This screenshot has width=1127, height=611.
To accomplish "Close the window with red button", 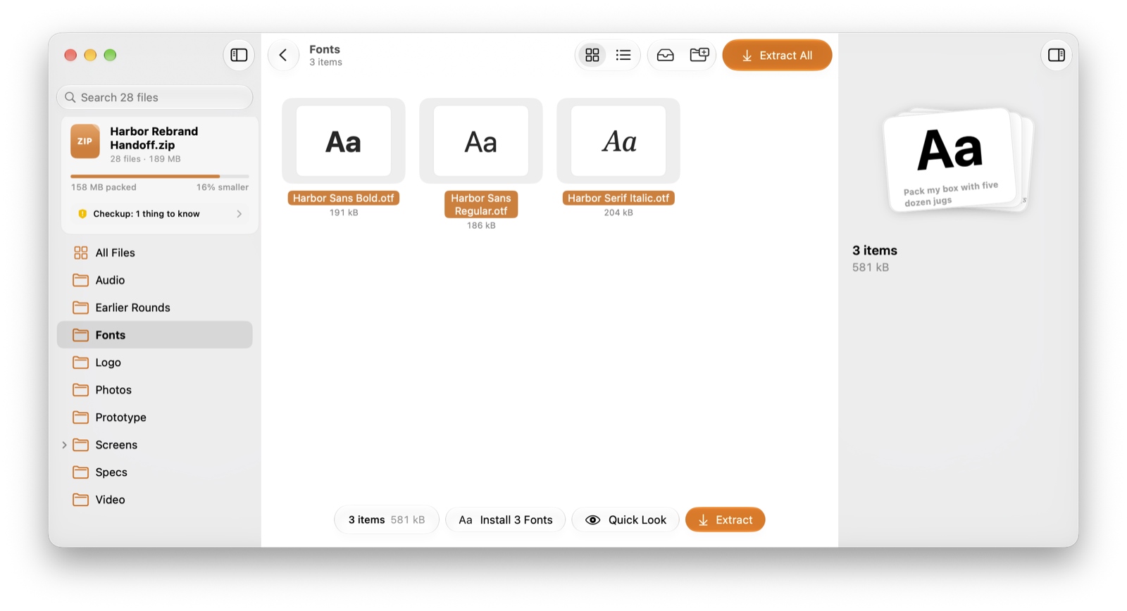I will (70, 55).
